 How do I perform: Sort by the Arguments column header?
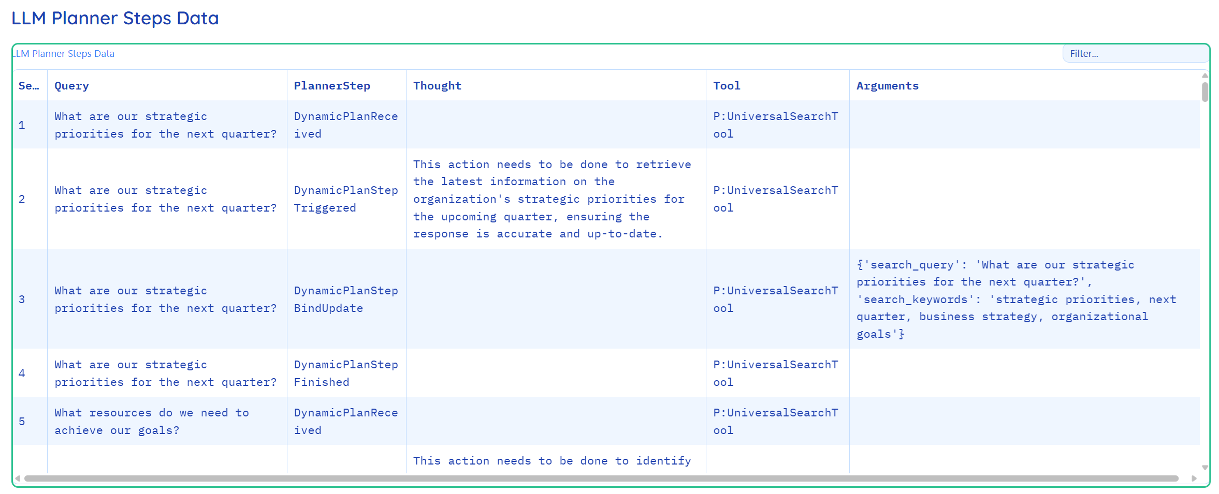pos(887,85)
